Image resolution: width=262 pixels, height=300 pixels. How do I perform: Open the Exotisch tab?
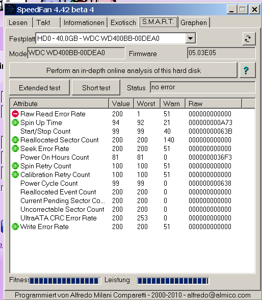(x=123, y=23)
